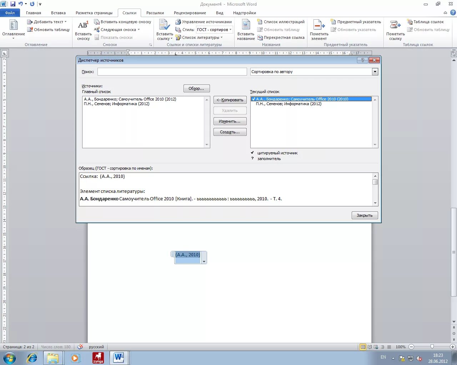Click the sample preview scrollbar

[375, 189]
